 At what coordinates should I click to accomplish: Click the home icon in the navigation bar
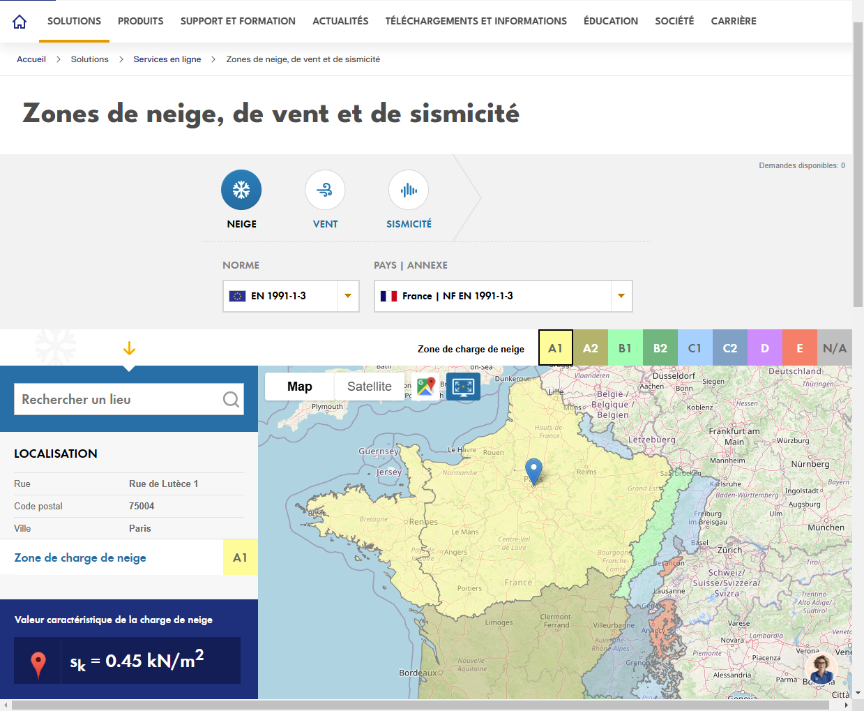(x=19, y=21)
